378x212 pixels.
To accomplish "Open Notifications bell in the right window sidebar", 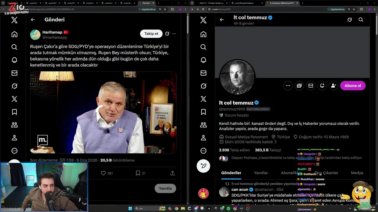I will [203, 60].
